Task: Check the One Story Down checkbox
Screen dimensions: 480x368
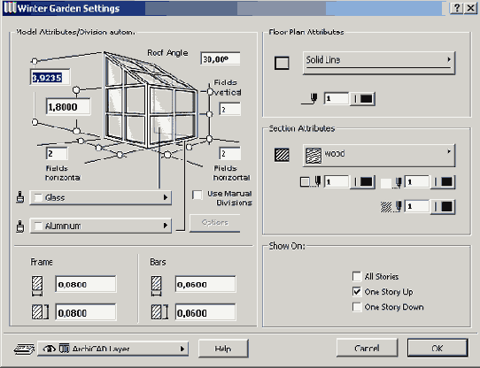Action: pos(357,307)
